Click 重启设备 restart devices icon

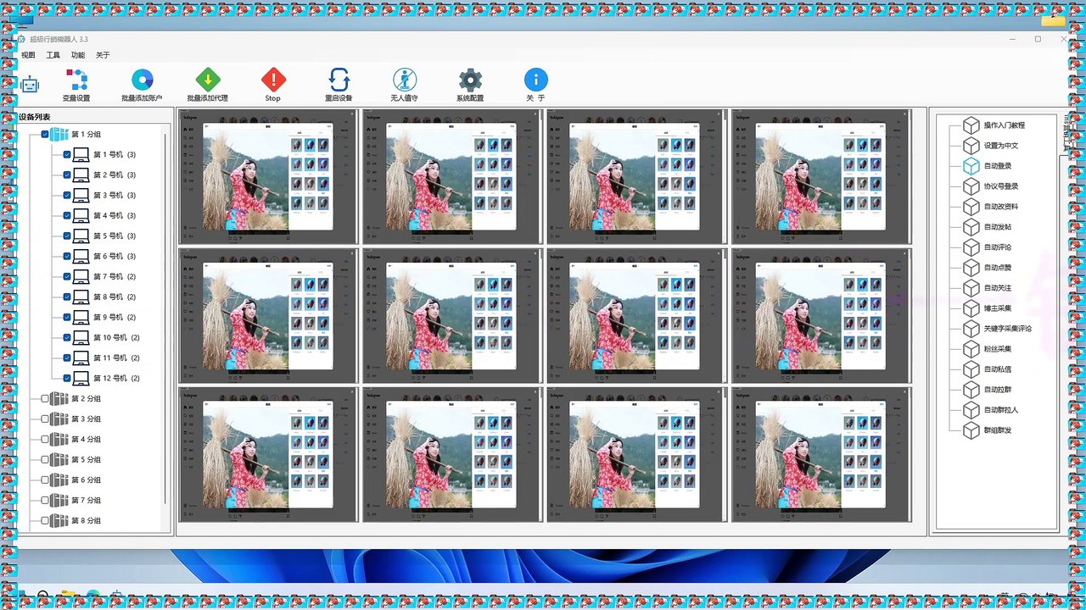tap(339, 80)
